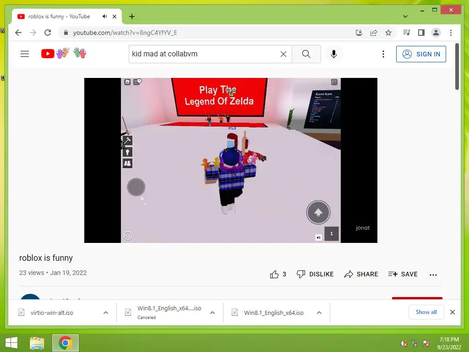Select the roblox is funny tab

coord(59,16)
